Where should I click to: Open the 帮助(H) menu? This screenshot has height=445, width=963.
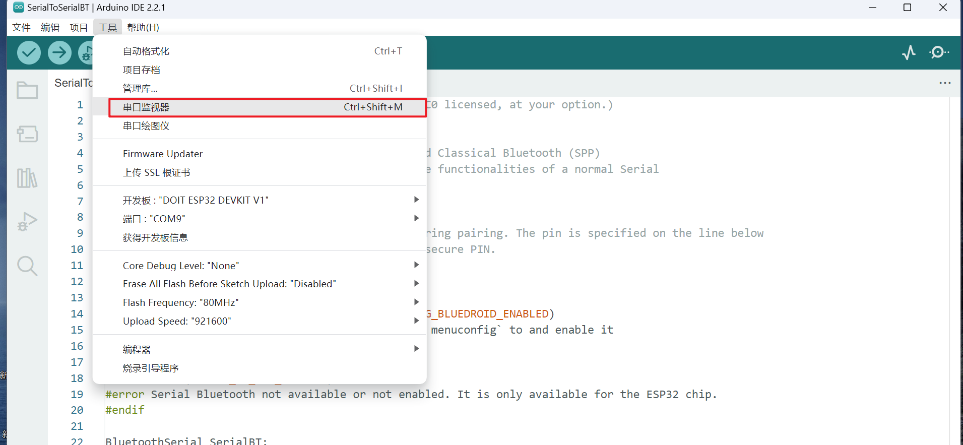pos(143,27)
